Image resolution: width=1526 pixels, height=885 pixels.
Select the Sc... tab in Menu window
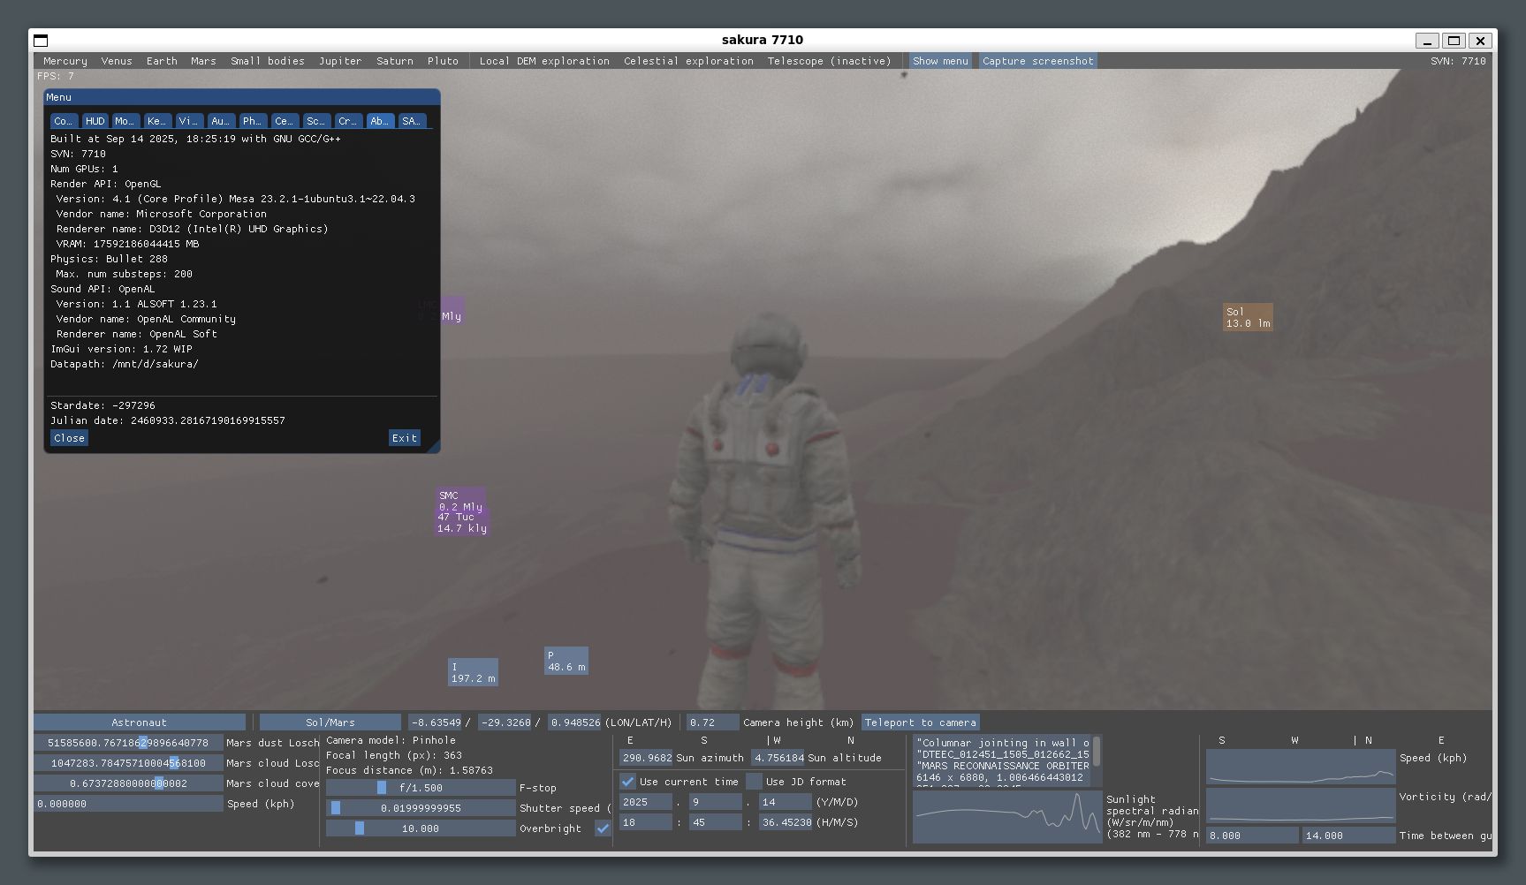315,121
